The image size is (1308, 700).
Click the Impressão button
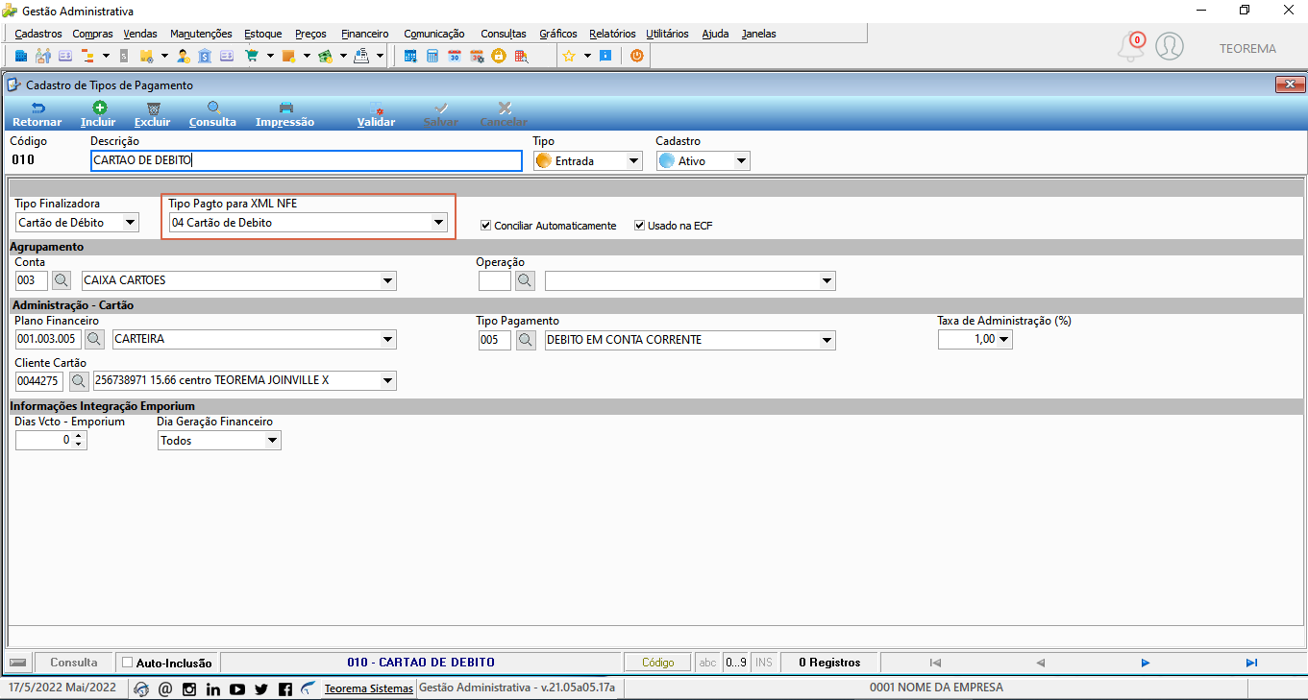pyautogui.click(x=285, y=114)
